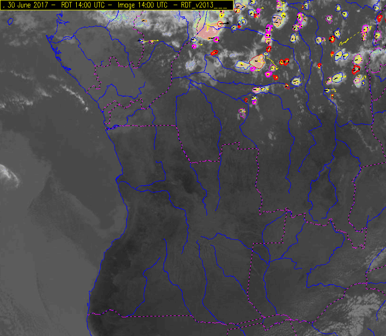
Task: Click the dark terrain patch in the map center
Action: (x=190, y=187)
